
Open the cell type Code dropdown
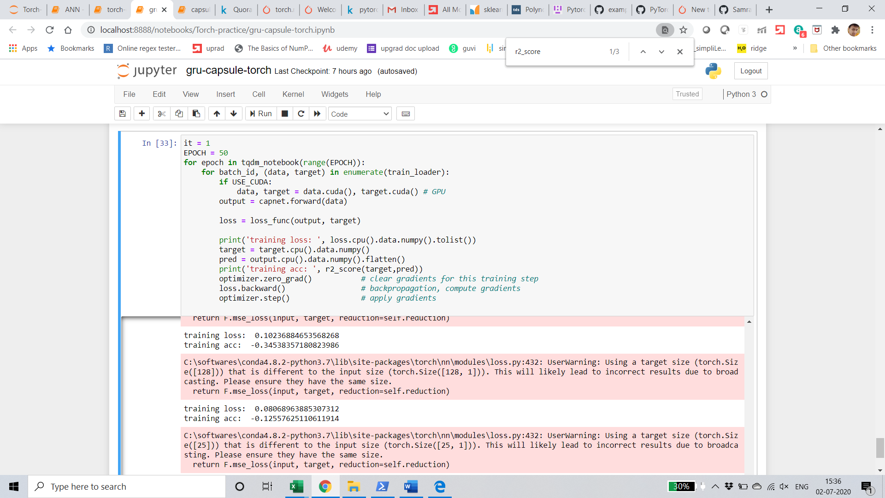(x=360, y=114)
